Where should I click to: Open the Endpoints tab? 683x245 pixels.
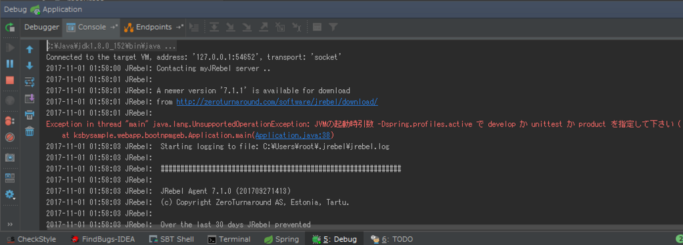coord(153,27)
